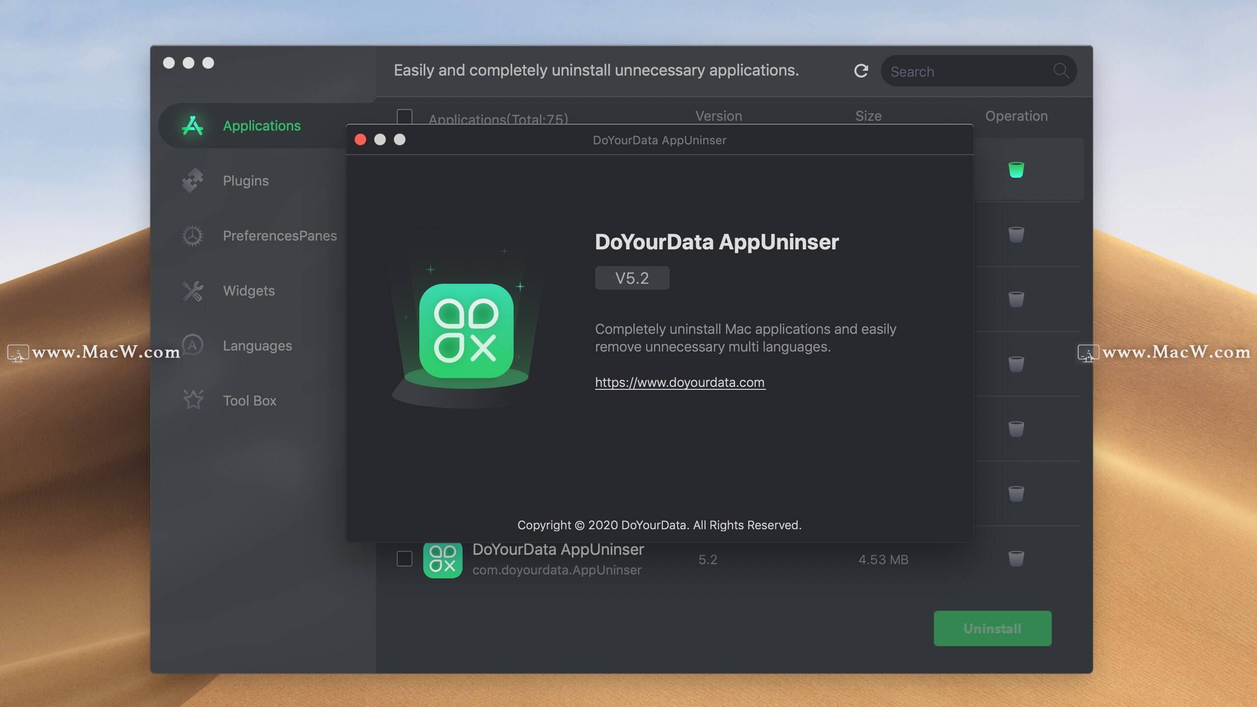Image resolution: width=1257 pixels, height=707 pixels.
Task: Click the Uninstall button
Action: (x=992, y=628)
